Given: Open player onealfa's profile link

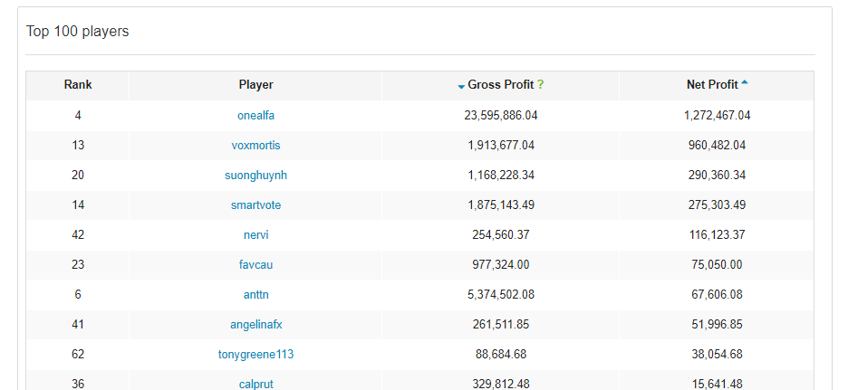Looking at the screenshot, I should [x=255, y=115].
